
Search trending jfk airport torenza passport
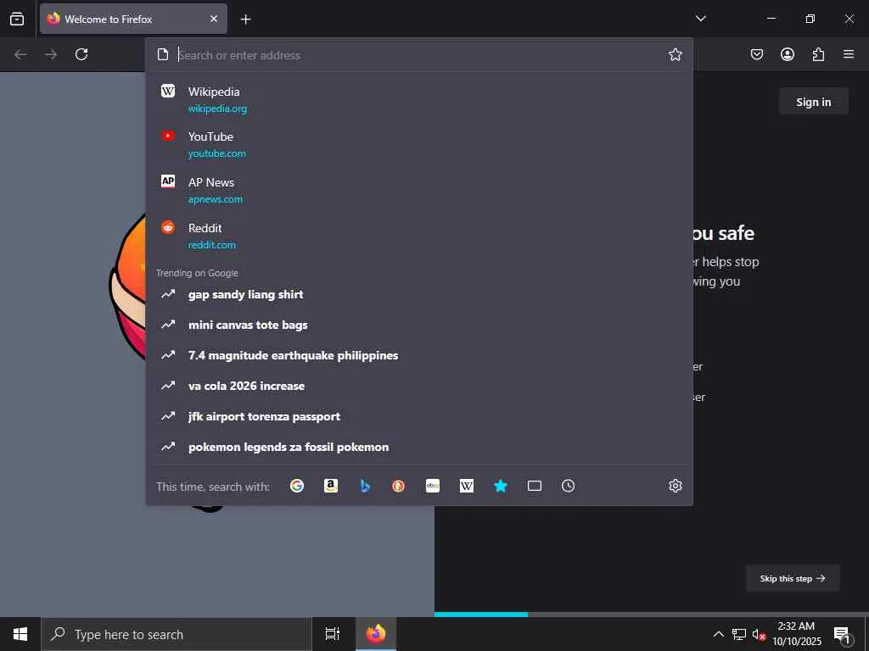point(419,416)
